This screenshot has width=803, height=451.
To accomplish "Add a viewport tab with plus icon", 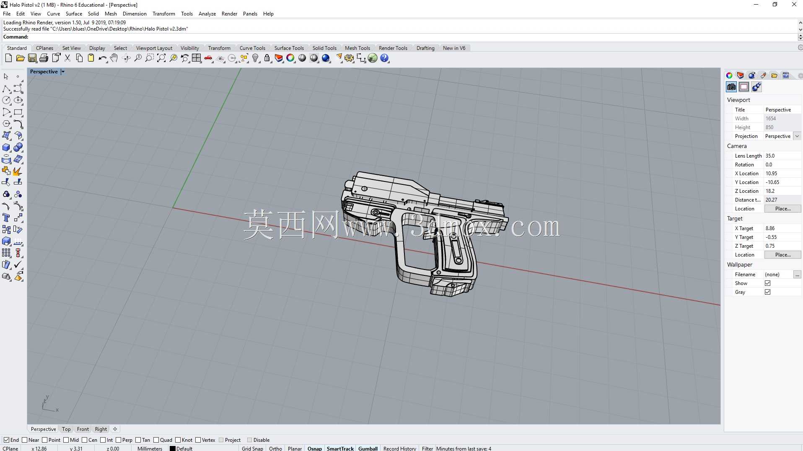I will [x=115, y=429].
